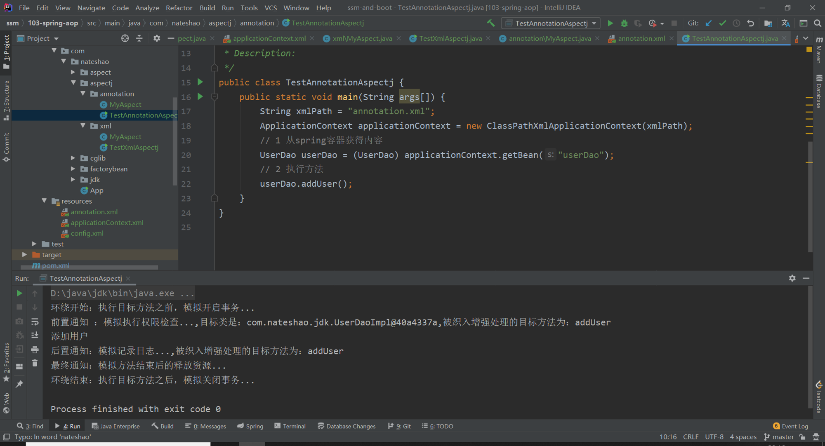Viewport: 825px width, 446px height.
Task: Minimize the Run tool window
Action: tap(806, 278)
